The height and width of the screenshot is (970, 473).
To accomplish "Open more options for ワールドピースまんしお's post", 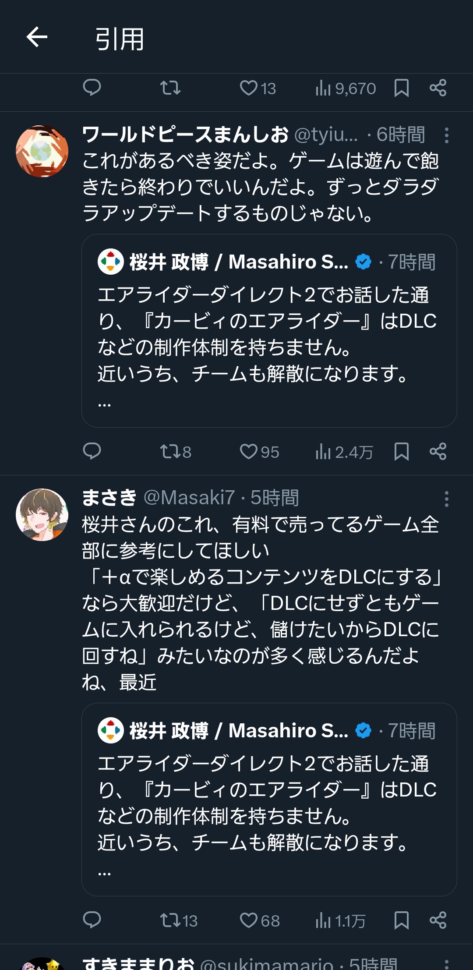I will tap(446, 135).
